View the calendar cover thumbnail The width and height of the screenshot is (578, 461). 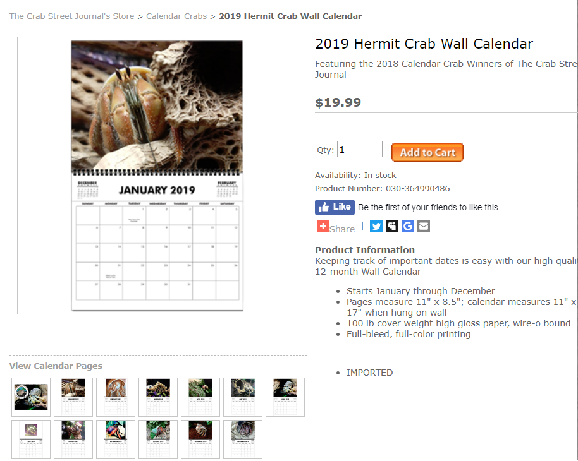(31, 397)
